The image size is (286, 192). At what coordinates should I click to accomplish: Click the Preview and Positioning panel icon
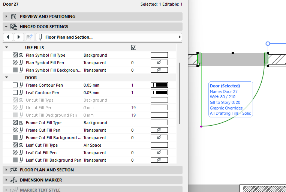13,16
